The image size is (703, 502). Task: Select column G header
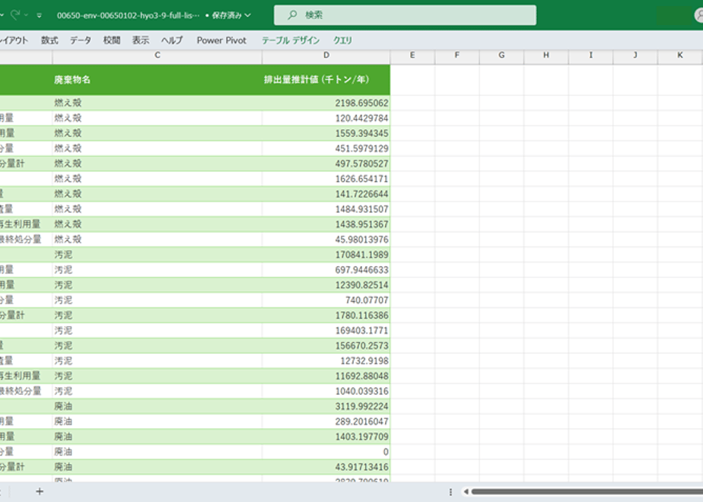[501, 56]
